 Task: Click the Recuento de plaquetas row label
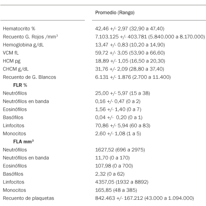pyautogui.click(x=29, y=198)
